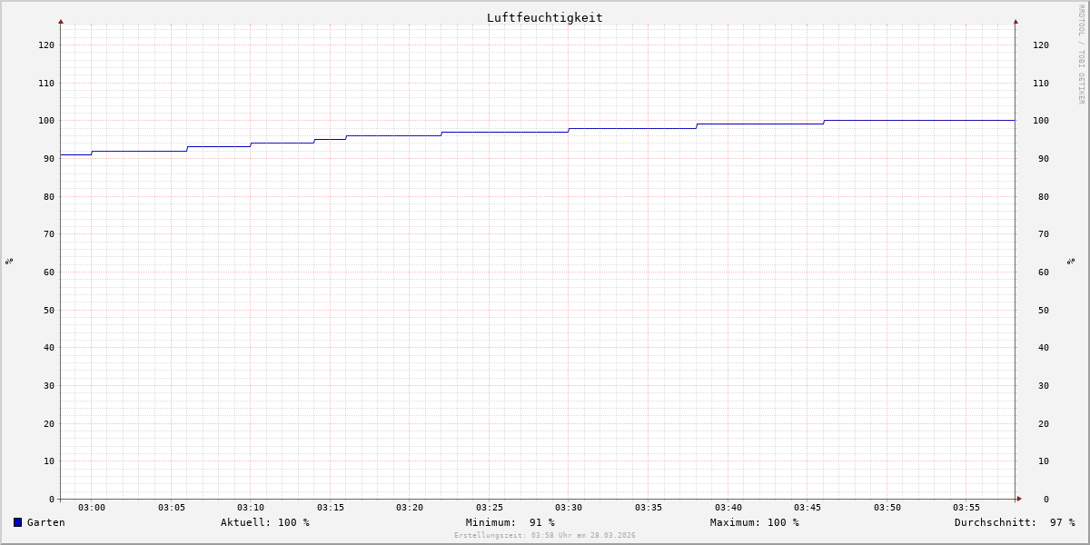The image size is (1090, 545).
Task: Select the 'Aktuell: 100 %' value
Action: 265,522
